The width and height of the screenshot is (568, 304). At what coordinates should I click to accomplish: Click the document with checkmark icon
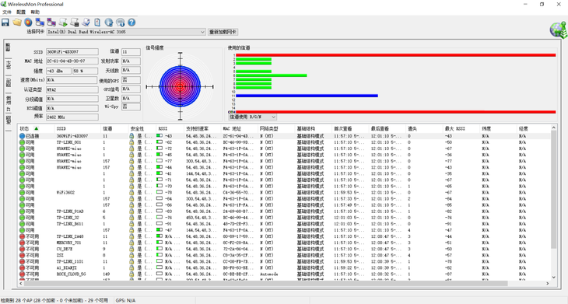point(86,23)
